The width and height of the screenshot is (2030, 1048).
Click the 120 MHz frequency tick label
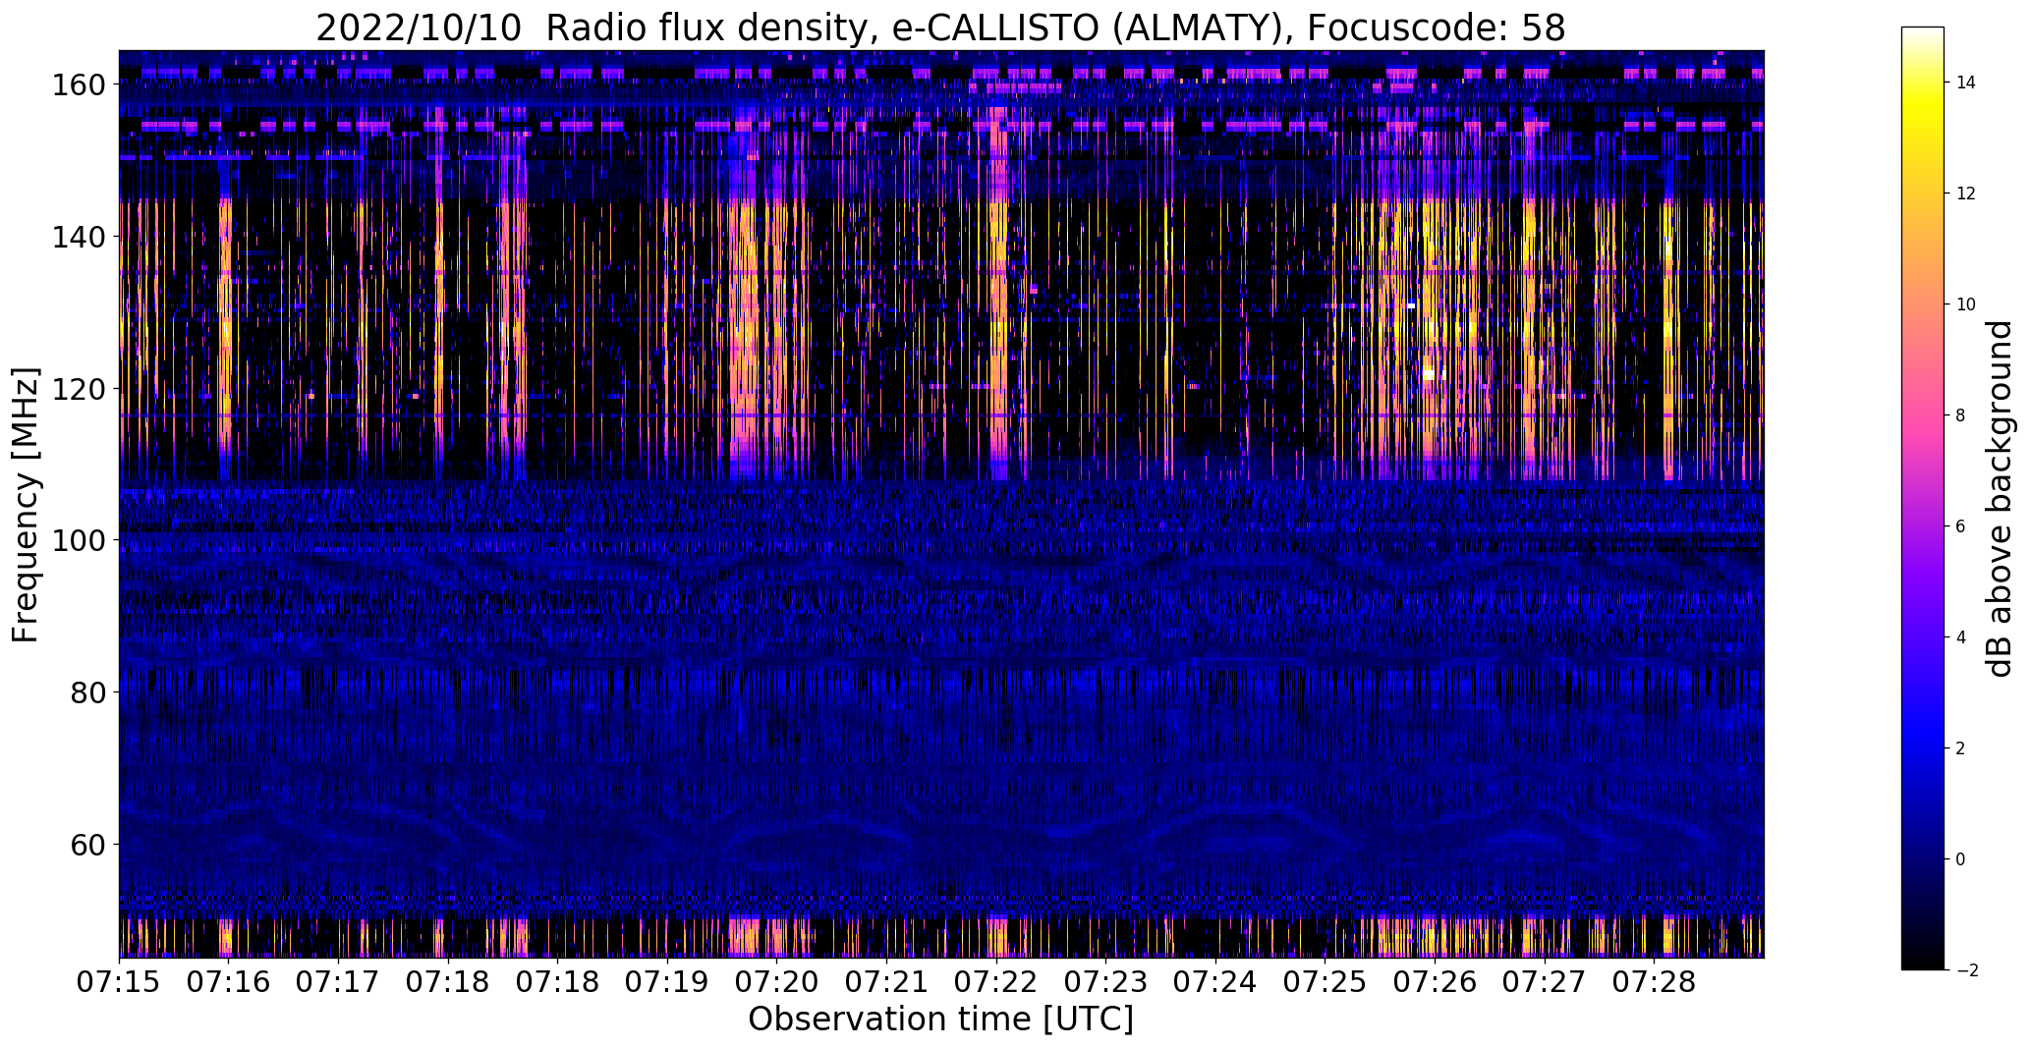79,389
